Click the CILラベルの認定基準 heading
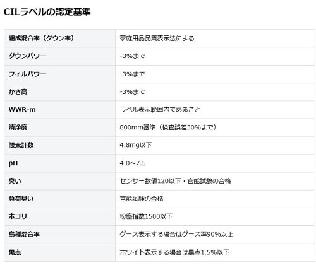The height and width of the screenshot is (270, 316). (47, 12)
